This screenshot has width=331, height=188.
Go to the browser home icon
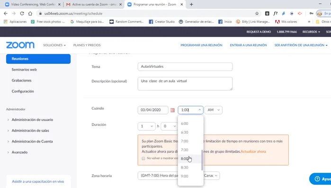pyautogui.click(x=30, y=14)
